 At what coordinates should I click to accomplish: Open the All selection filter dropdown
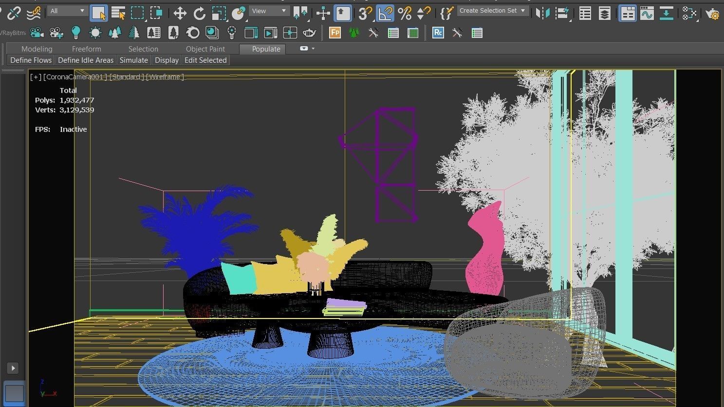(x=67, y=11)
